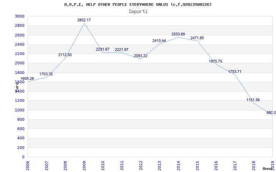Click the y-axis value 1000
Viewport: 276px width, 172px height.
point(20,110)
